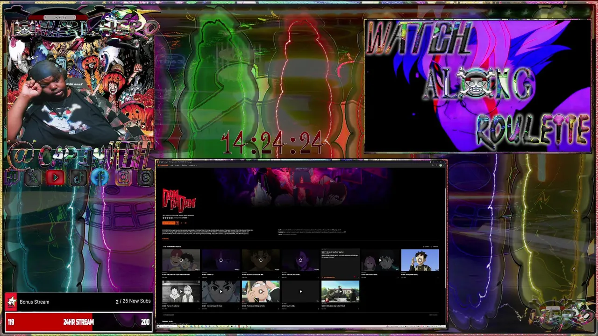598x336 pixels.
Task: Open the watchlist bookmark icon in the header
Action: [436, 165]
